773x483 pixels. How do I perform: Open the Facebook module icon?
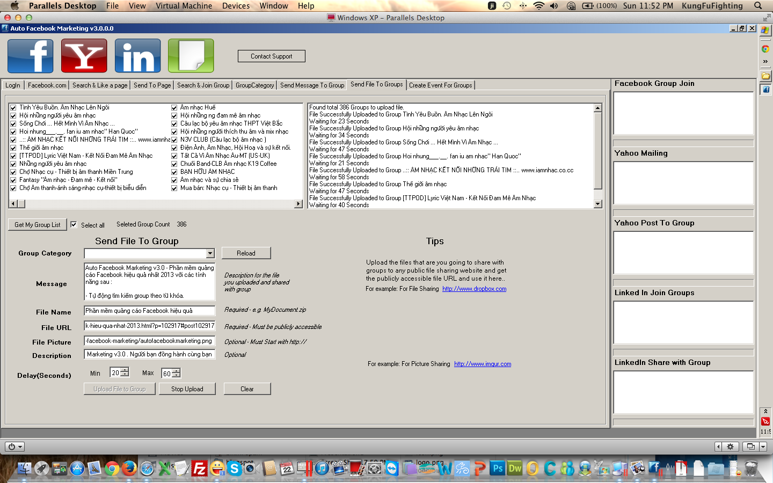point(31,56)
